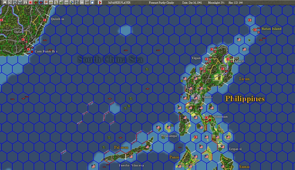Click the railroad track toolbar icon
The height and width of the screenshot is (170, 295).
(87, 3)
